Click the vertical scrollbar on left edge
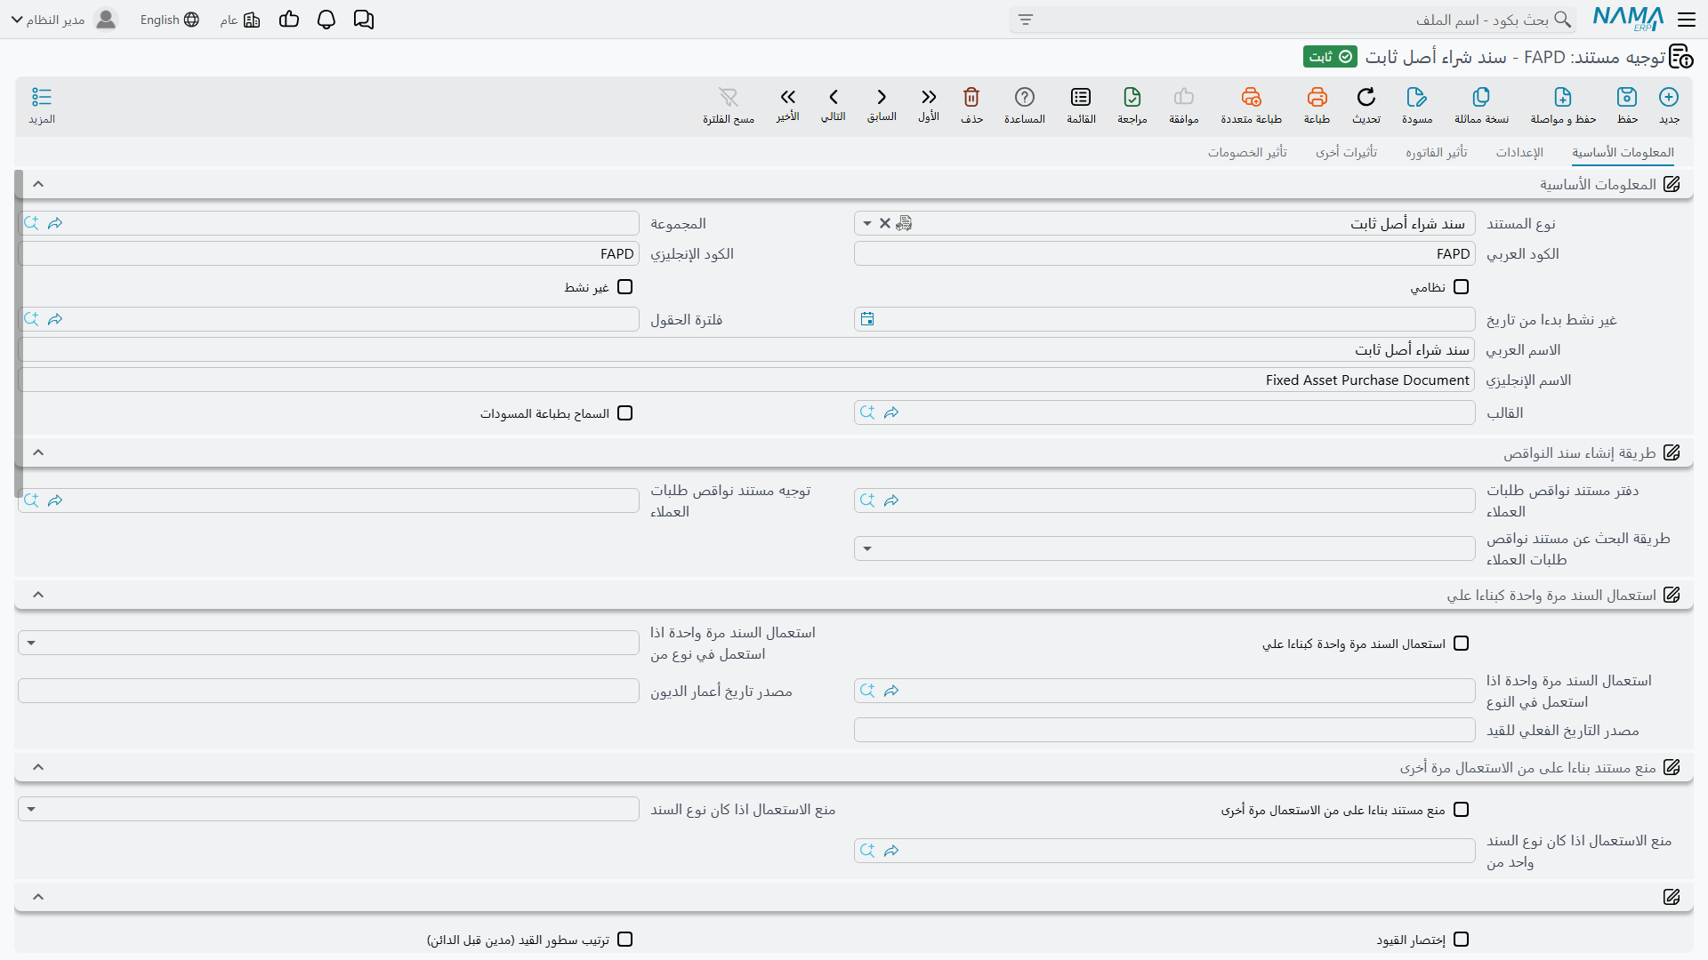Screen dimensions: 1708x960 pyautogui.click(x=19, y=333)
